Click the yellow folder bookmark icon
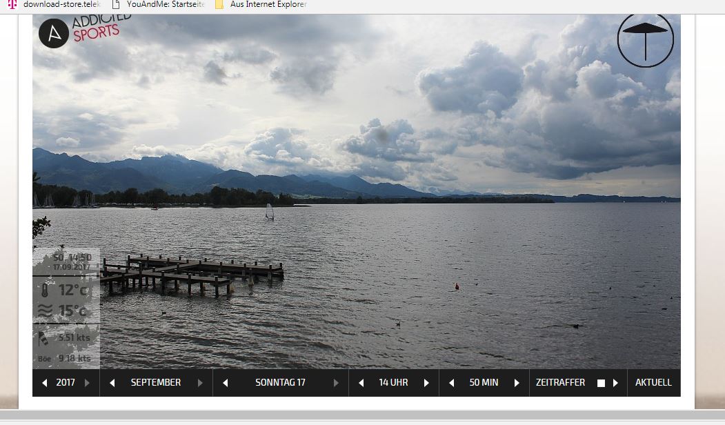725x425 pixels. click(x=219, y=4)
